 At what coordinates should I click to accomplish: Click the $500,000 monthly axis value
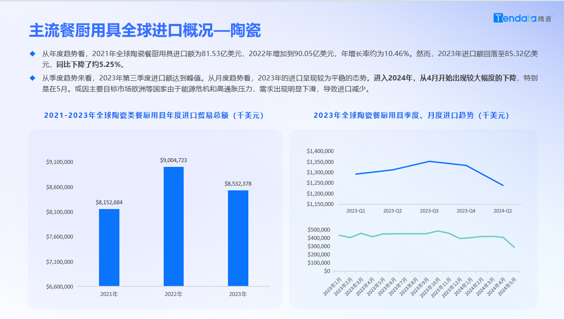click(x=319, y=229)
